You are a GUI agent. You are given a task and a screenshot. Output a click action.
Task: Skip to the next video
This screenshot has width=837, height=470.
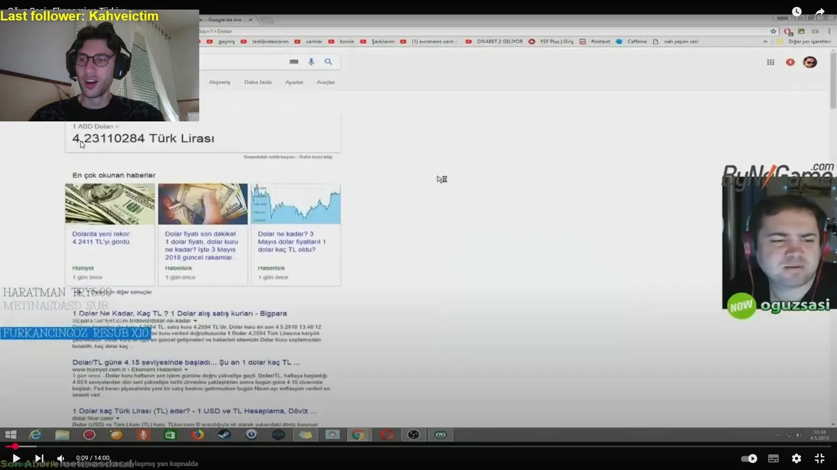[39, 459]
